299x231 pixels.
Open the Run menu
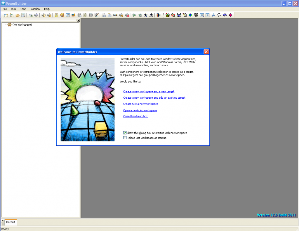tap(13, 9)
